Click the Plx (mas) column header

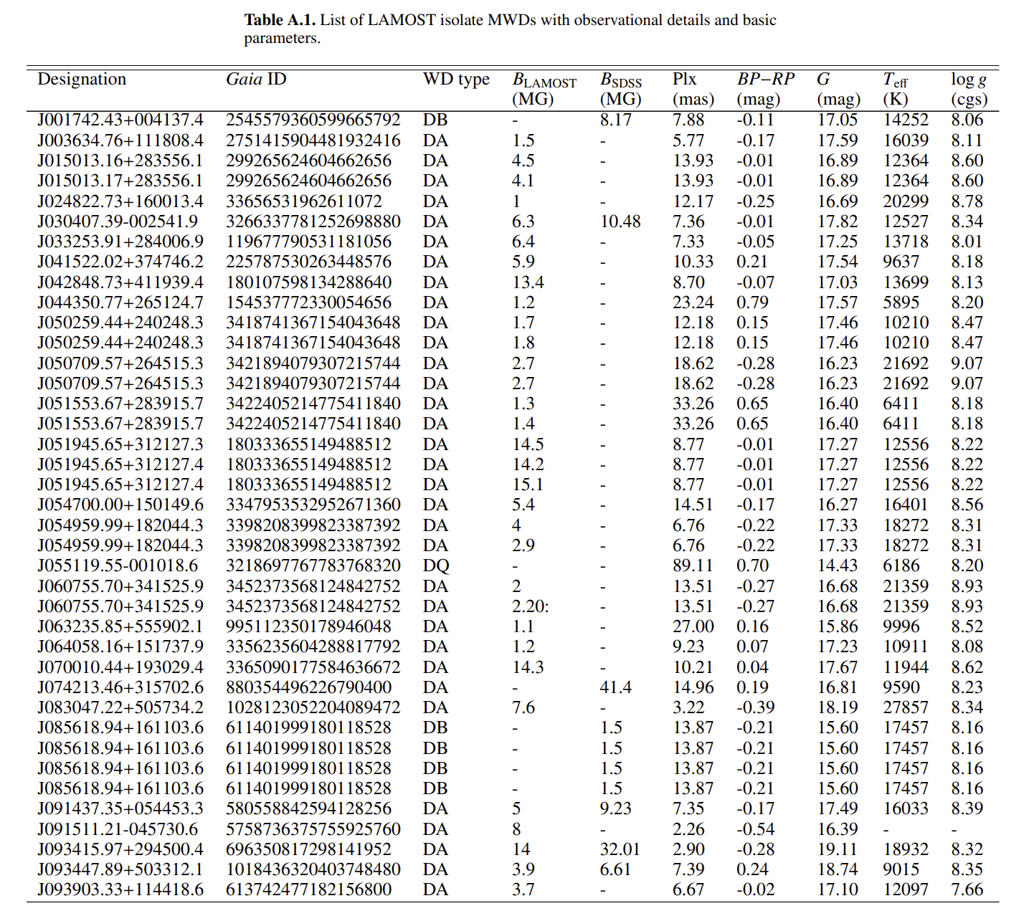[x=693, y=89]
